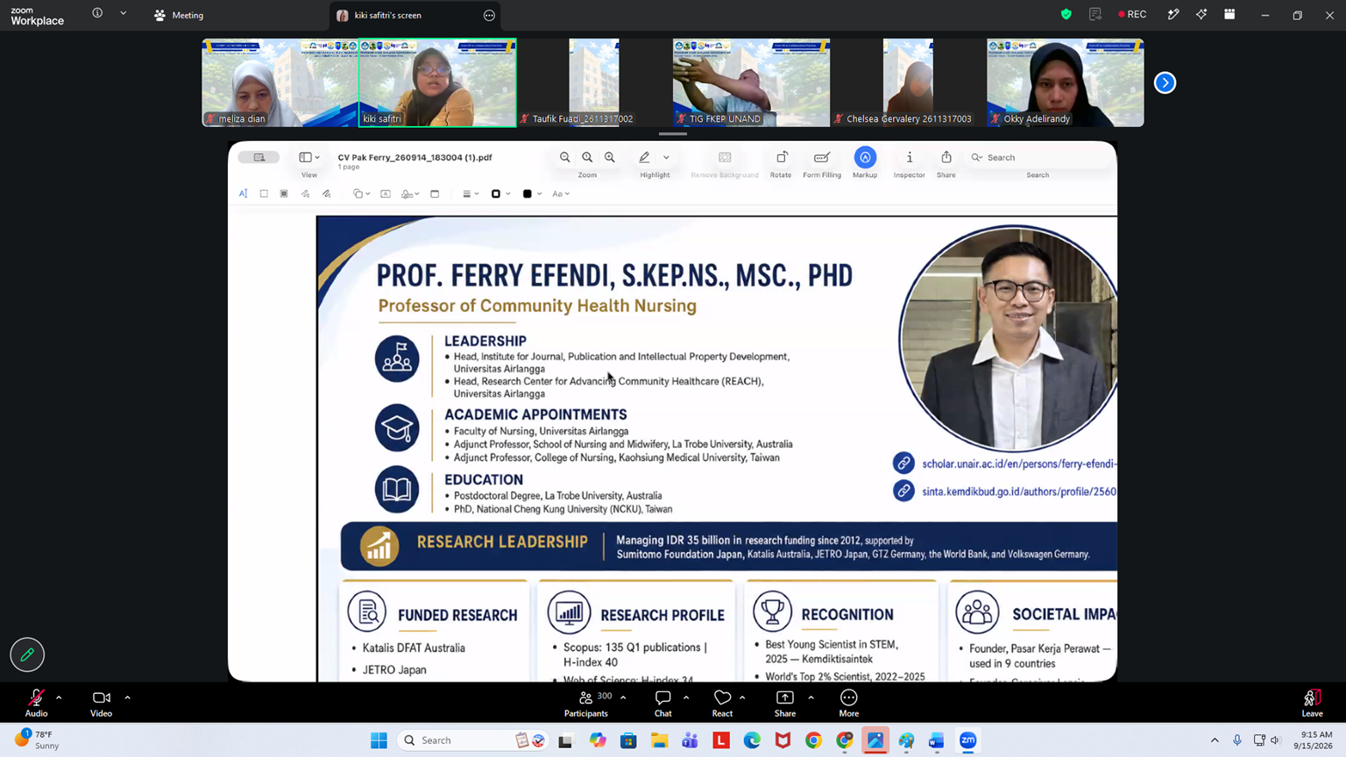Add a Text box from markup toolbar
1346x757 pixels.
point(386,194)
